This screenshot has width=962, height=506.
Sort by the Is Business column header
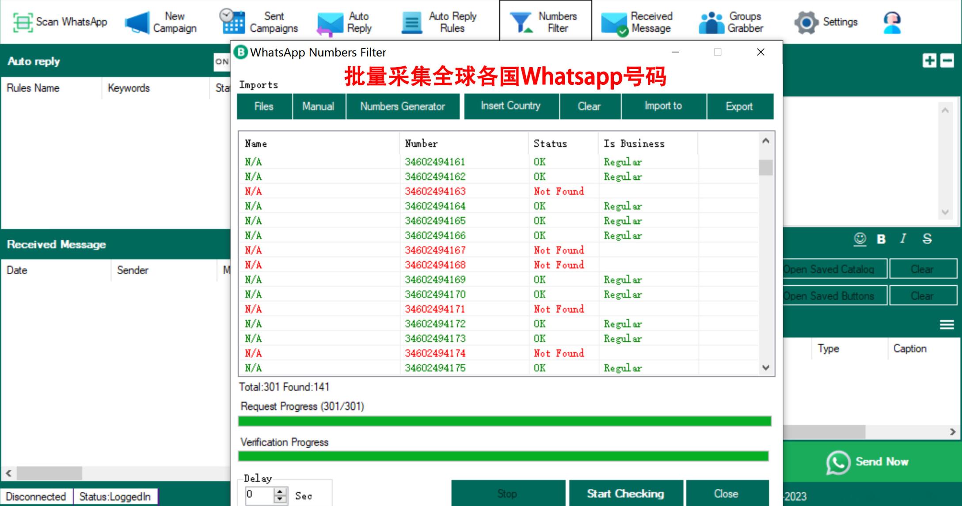coord(648,143)
